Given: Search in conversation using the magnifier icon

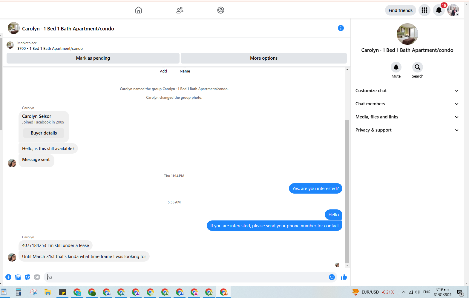Looking at the screenshot, I should point(418,67).
